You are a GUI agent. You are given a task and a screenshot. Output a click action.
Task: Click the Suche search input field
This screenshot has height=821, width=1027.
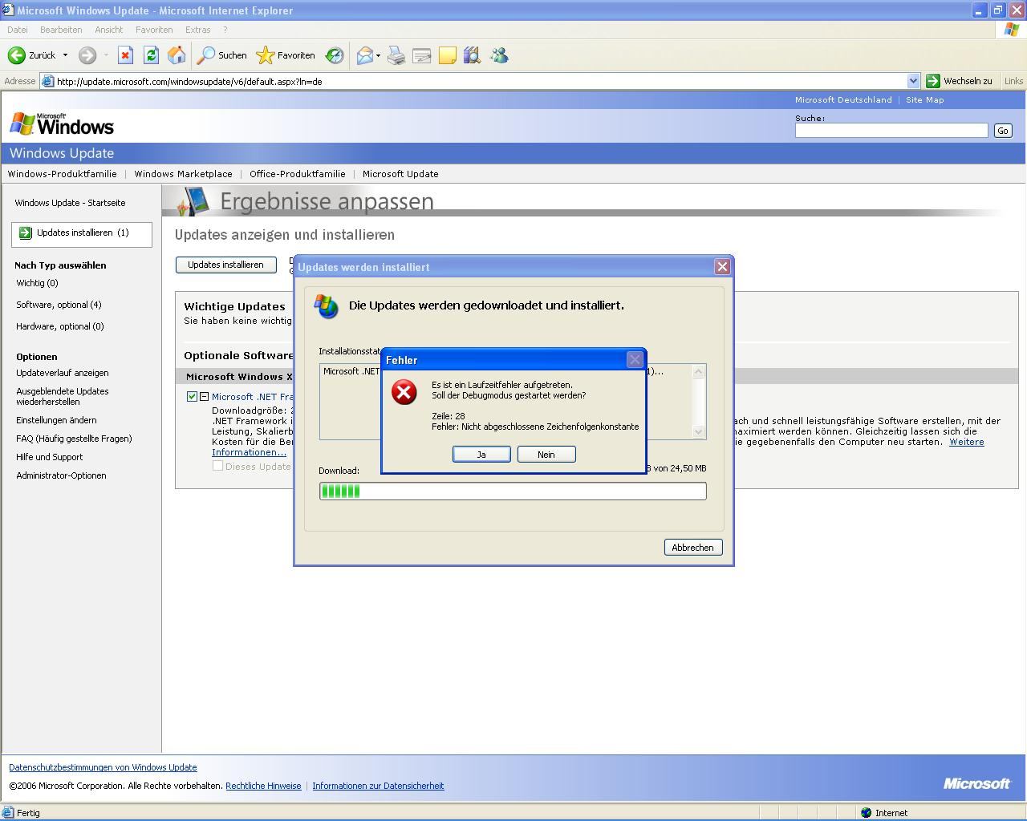[891, 130]
